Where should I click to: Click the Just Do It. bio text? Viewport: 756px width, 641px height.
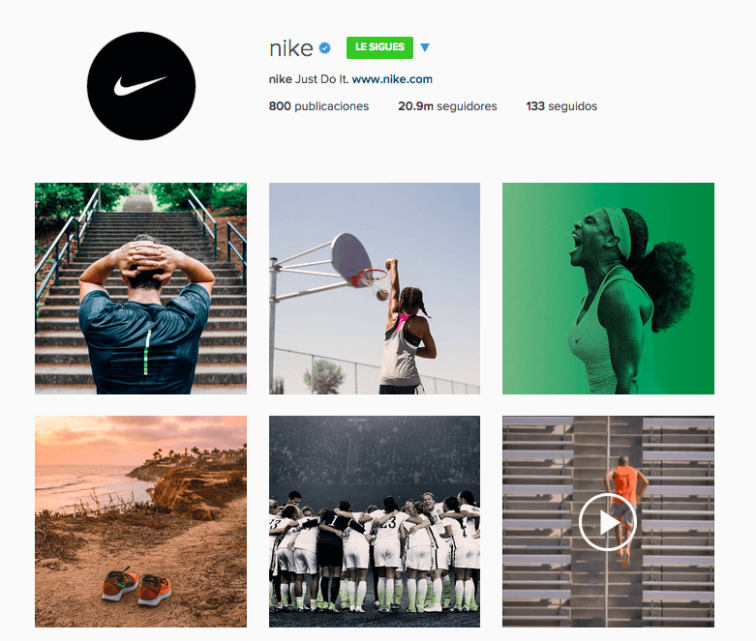point(321,79)
